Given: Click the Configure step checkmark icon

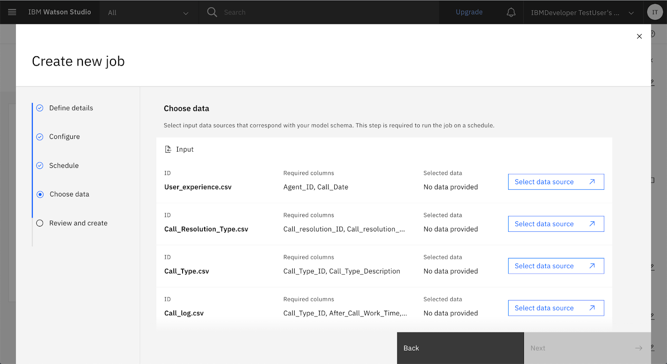Looking at the screenshot, I should click(x=40, y=137).
